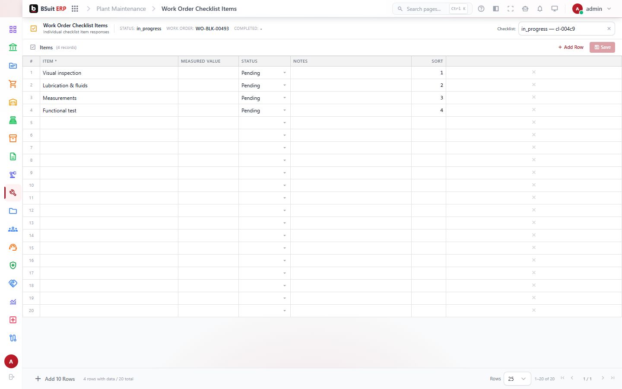Image resolution: width=622 pixels, height=389 pixels.
Task: Open the headset support sidebar icon
Action: pos(13,247)
